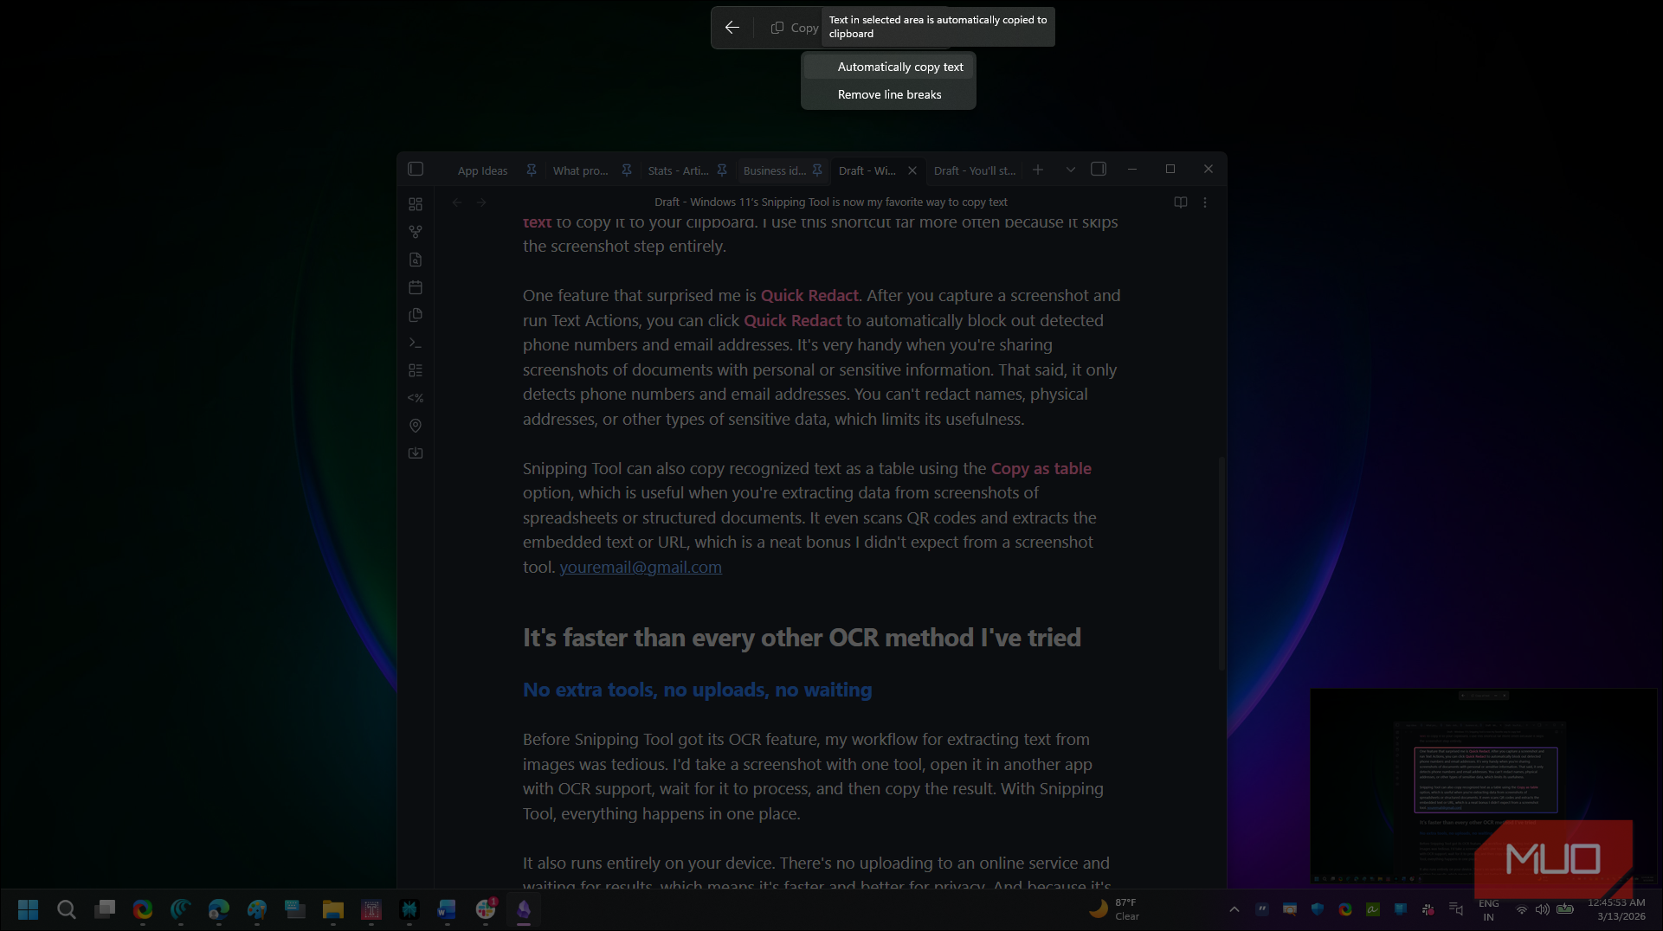Open the note's more options menu

tap(1205, 202)
